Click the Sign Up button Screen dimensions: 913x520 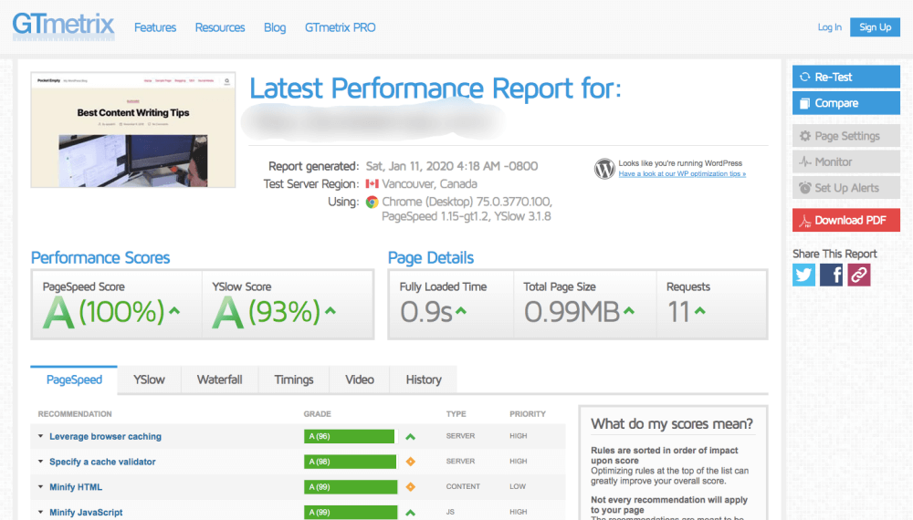[x=875, y=27]
